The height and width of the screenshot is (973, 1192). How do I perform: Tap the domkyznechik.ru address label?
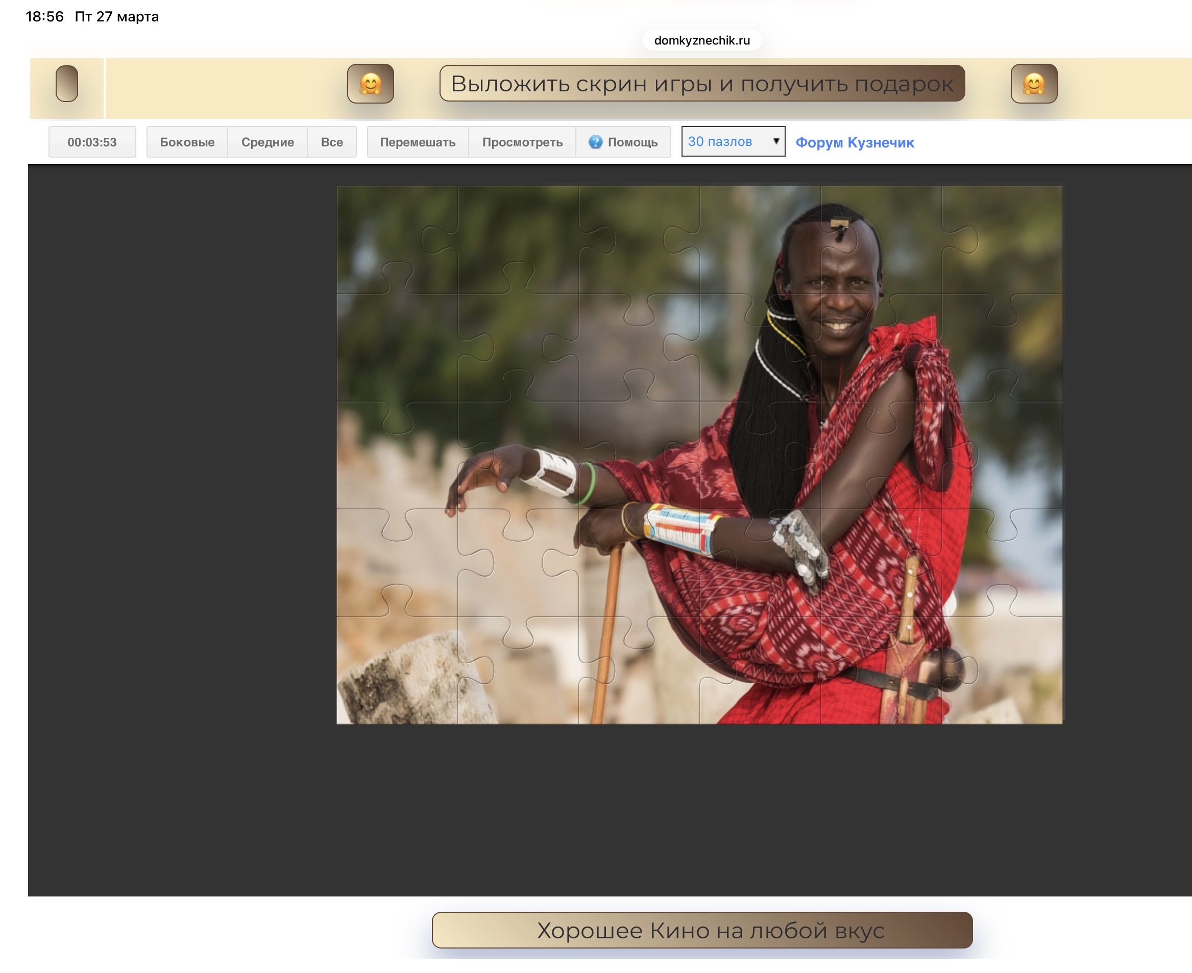click(x=701, y=40)
